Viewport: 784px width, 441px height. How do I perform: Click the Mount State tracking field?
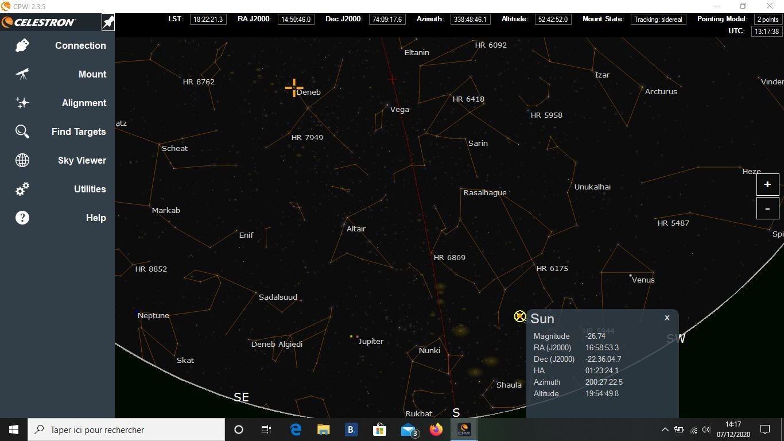(658, 20)
